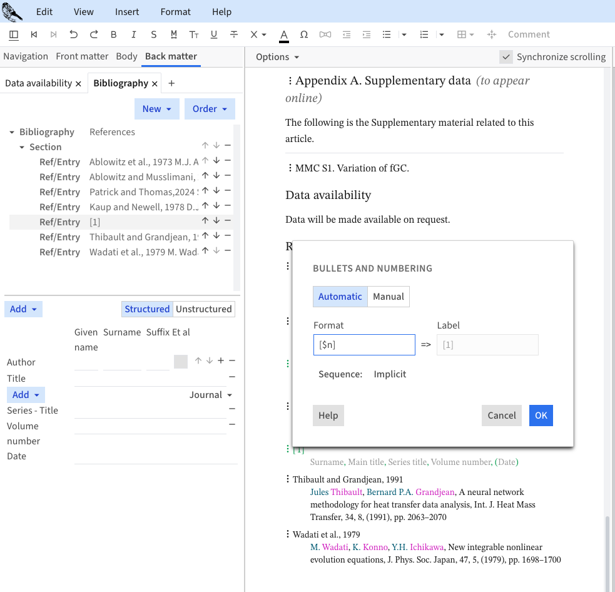This screenshot has width=615, height=592.
Task: Click OK in Bullets and Numbering dialog
Action: (x=541, y=416)
